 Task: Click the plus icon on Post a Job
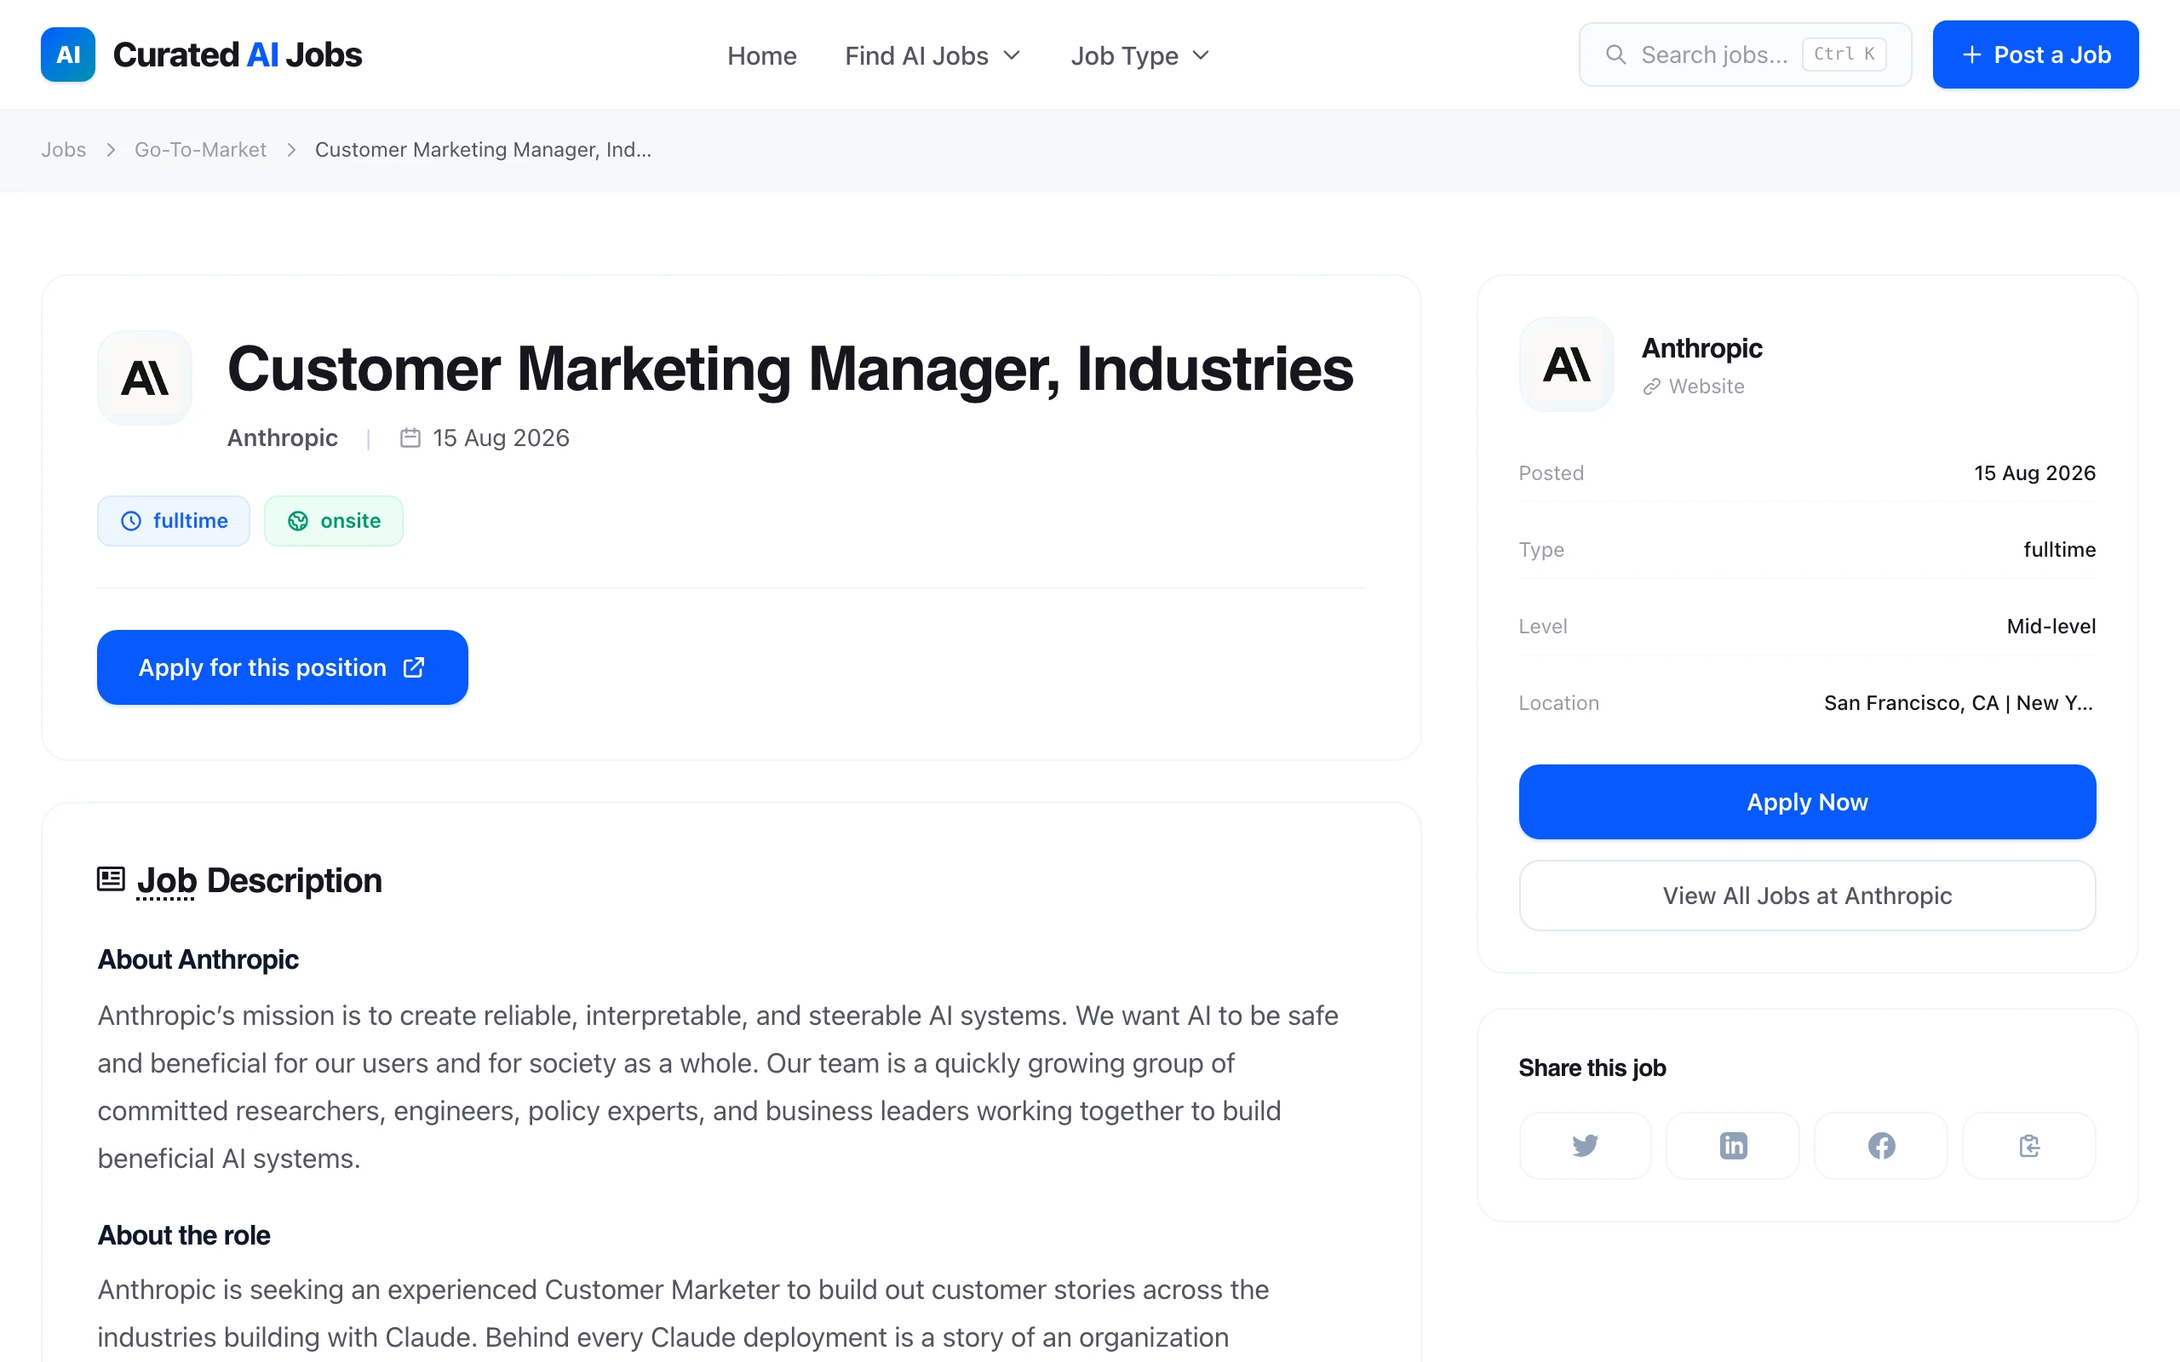[1971, 54]
